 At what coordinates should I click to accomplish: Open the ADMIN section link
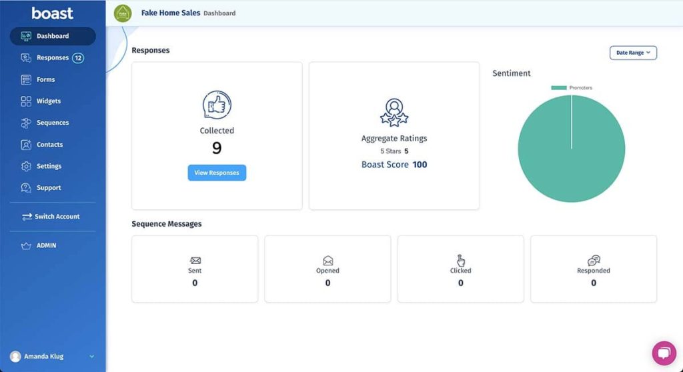coord(46,246)
